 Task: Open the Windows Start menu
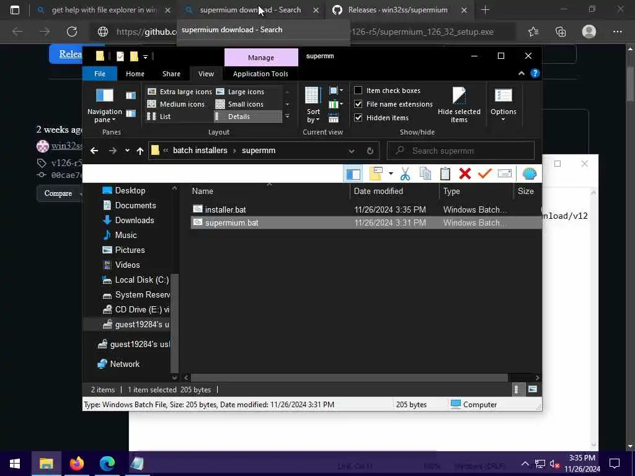tap(15, 464)
